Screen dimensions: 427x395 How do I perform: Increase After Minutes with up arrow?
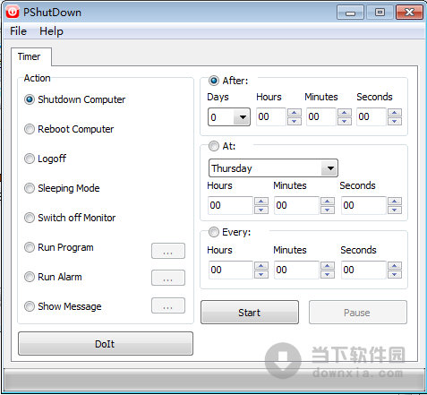345,113
